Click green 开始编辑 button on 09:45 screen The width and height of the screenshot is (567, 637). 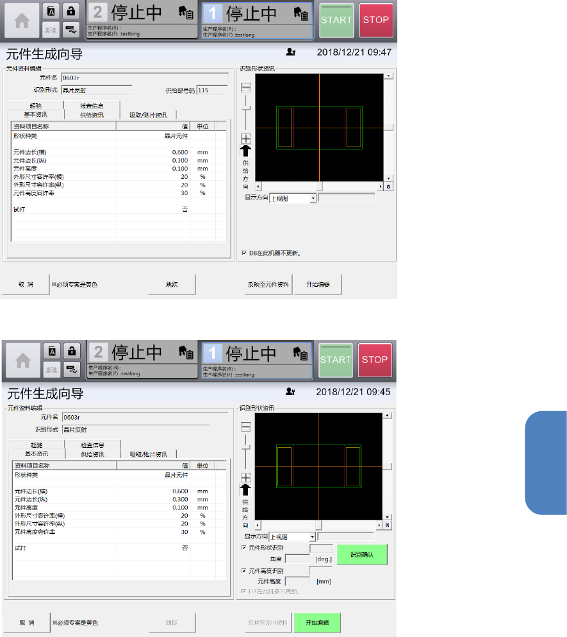point(317,623)
